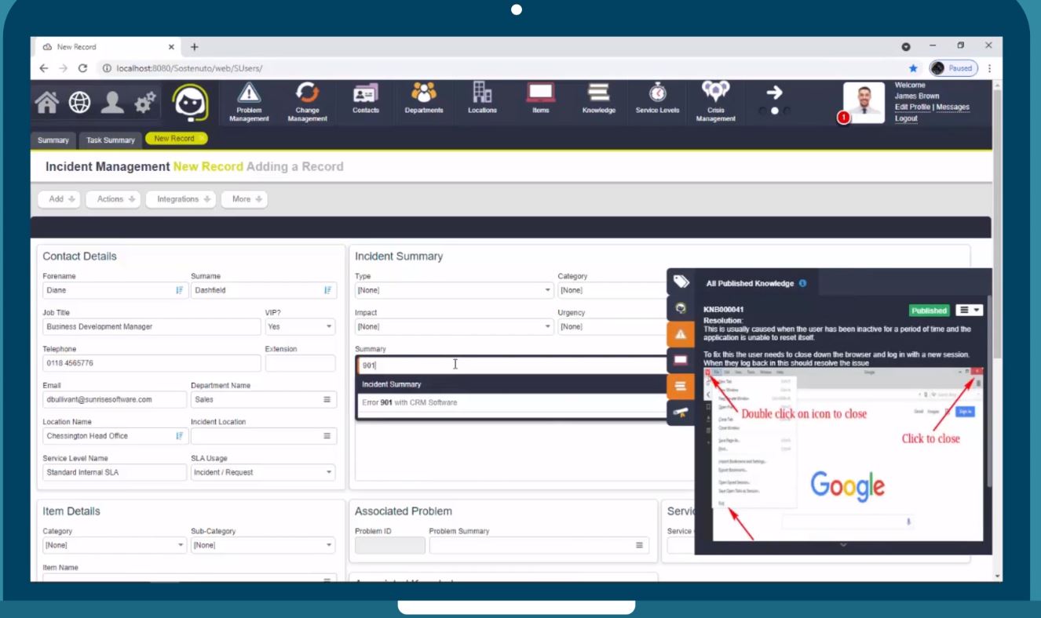Open Chrome three-dot menu
The image size is (1041, 618).
[x=989, y=68]
